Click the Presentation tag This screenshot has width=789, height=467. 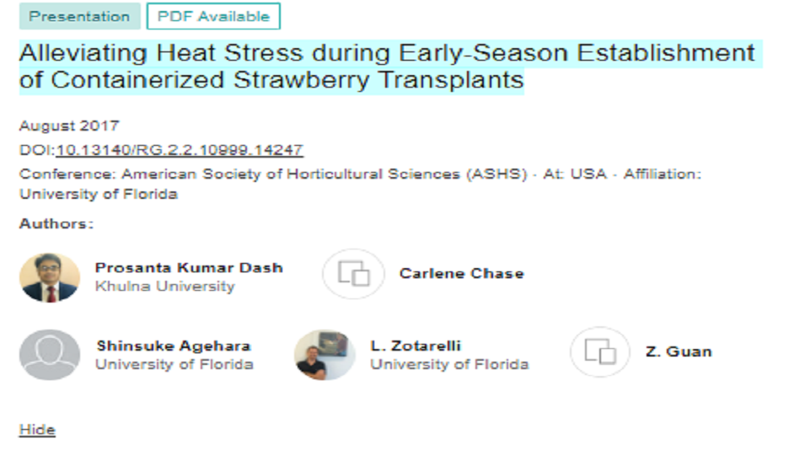click(79, 16)
